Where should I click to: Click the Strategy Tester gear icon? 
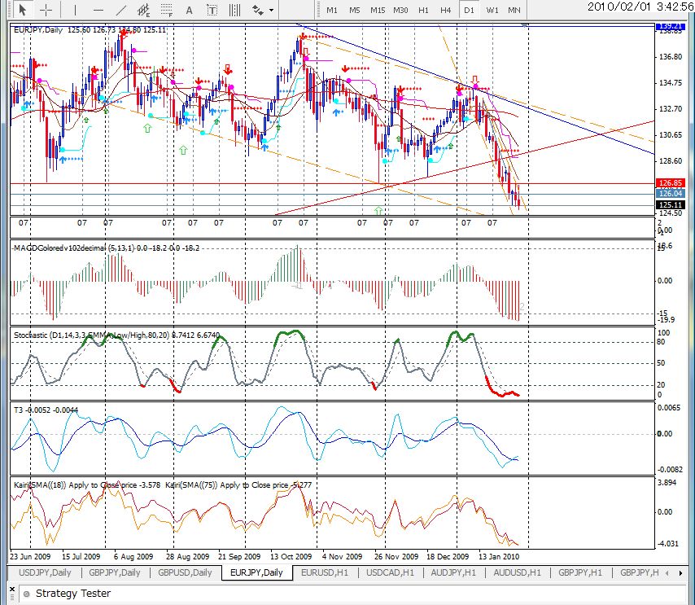point(27,594)
